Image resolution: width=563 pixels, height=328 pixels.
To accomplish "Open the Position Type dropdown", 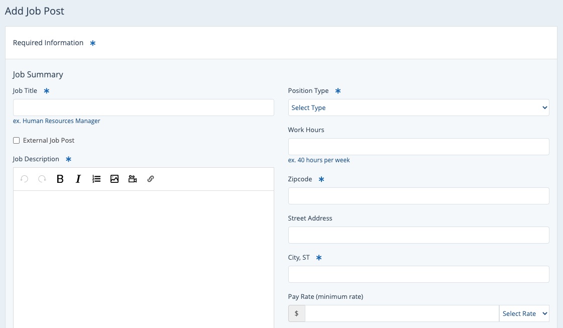I will click(418, 107).
